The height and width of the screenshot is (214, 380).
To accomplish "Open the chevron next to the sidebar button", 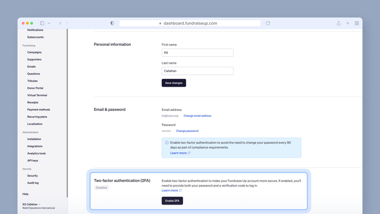I will [49, 23].
